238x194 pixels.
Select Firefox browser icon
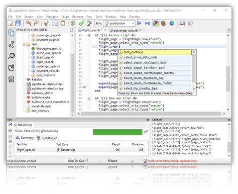click(x=164, y=23)
